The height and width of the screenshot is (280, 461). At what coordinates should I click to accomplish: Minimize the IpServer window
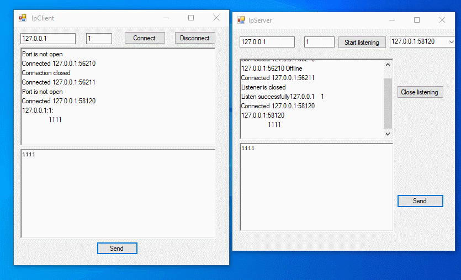pos(392,20)
